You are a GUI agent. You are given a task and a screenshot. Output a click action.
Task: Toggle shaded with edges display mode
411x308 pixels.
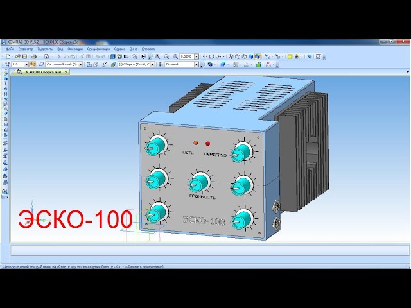tap(258, 56)
